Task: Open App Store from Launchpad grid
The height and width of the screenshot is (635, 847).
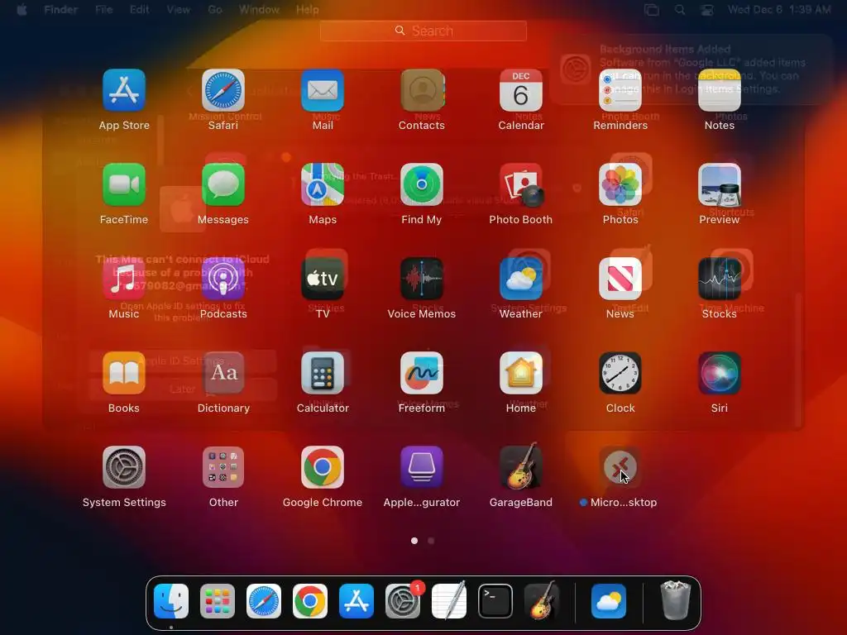Action: [x=124, y=90]
